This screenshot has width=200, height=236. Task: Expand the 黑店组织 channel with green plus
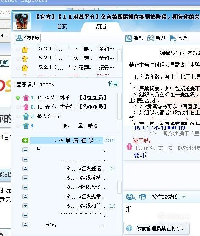(25, 140)
